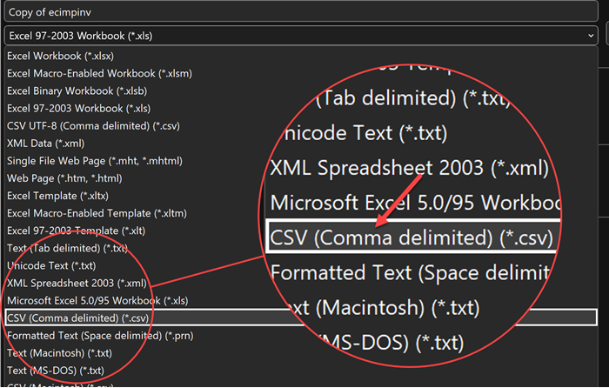Image resolution: width=609 pixels, height=388 pixels.
Task: Choose Unicode Text (*.txt) in left list
Action: tap(52, 265)
